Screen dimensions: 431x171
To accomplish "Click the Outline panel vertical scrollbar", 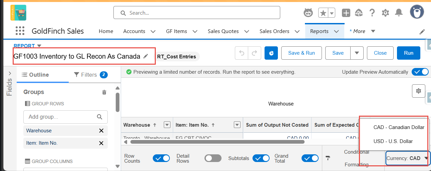I will (x=117, y=102).
